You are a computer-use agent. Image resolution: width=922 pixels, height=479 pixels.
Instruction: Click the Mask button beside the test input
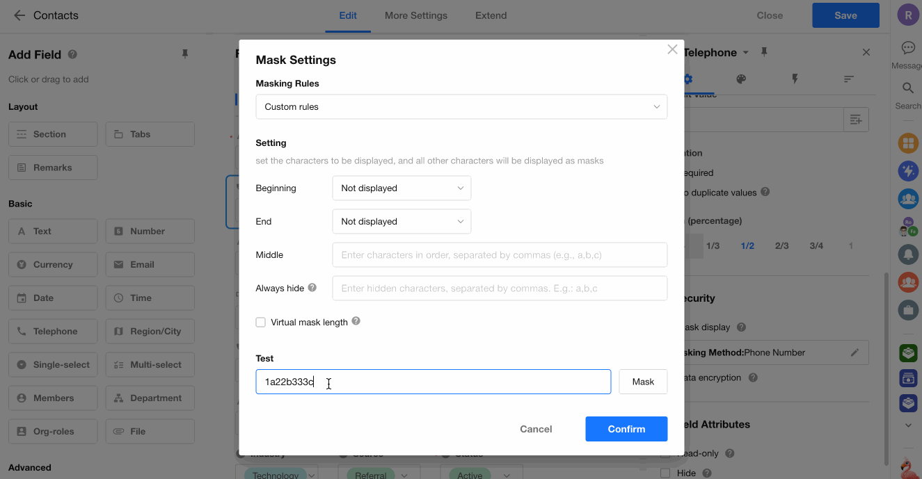click(x=643, y=382)
